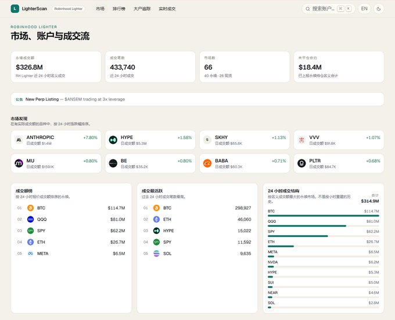The height and width of the screenshot is (320, 395).
Task: Click the VVV market icon
Action: [x=301, y=140]
